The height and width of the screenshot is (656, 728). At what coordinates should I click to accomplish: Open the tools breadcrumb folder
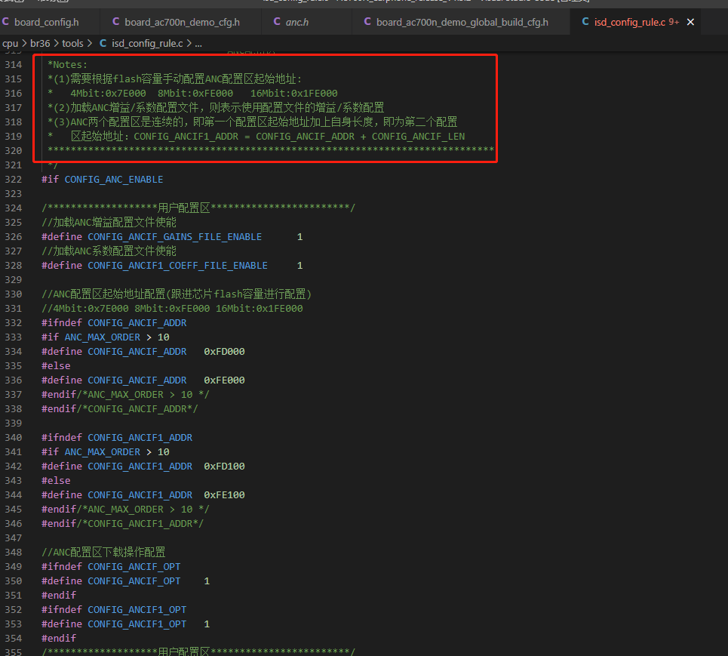coord(72,43)
